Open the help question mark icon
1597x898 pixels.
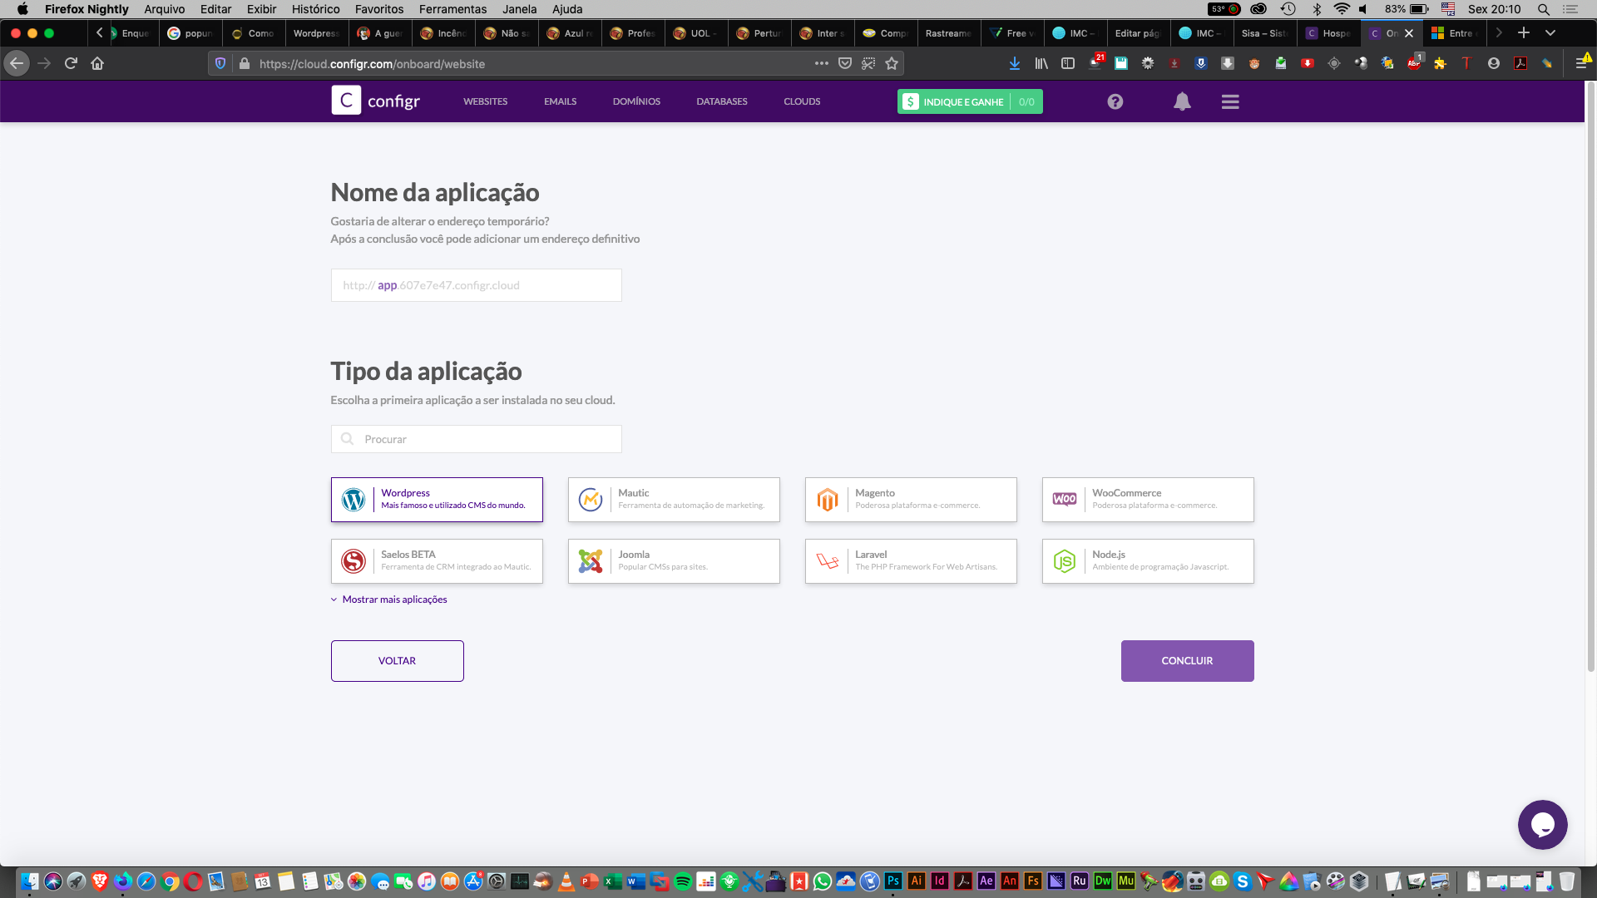tap(1115, 101)
